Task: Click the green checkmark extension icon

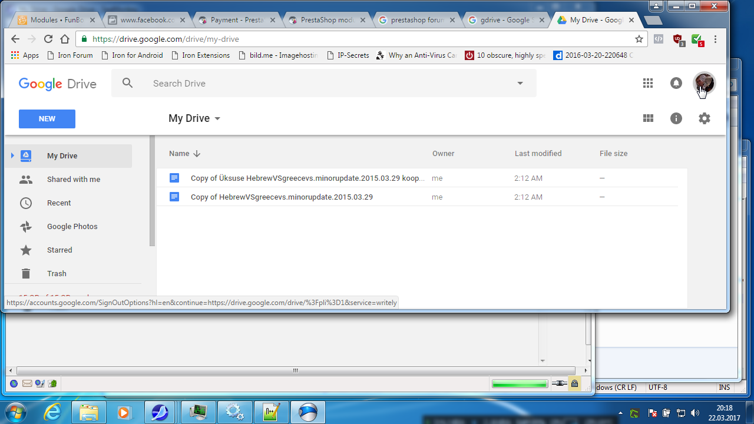Action: (697, 40)
